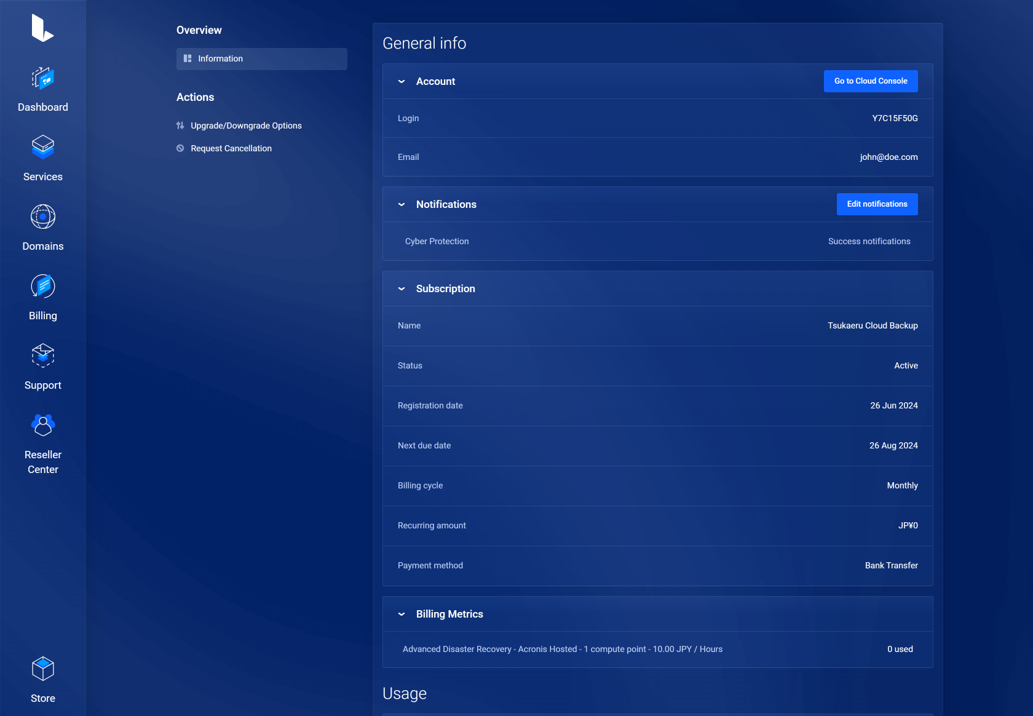The height and width of the screenshot is (716, 1033).
Task: Go to the Domains label
Action: (43, 246)
